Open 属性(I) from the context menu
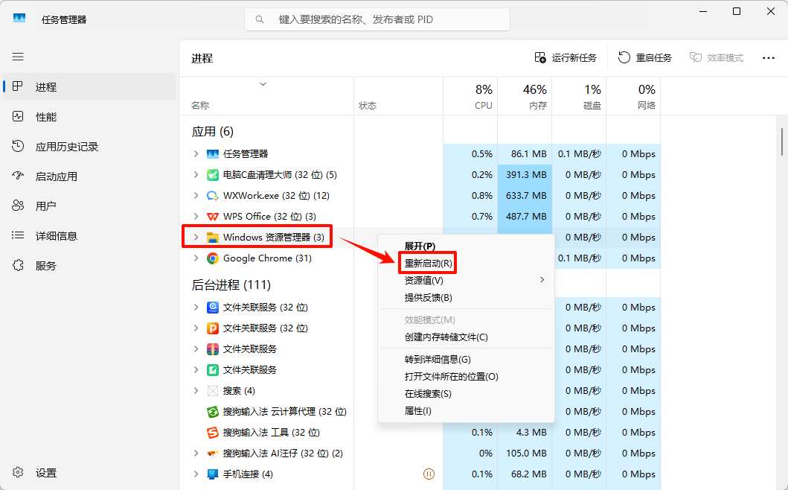This screenshot has width=788, height=490. click(417, 410)
